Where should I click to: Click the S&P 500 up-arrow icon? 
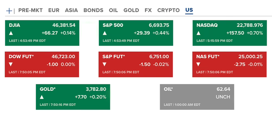point(105,33)
